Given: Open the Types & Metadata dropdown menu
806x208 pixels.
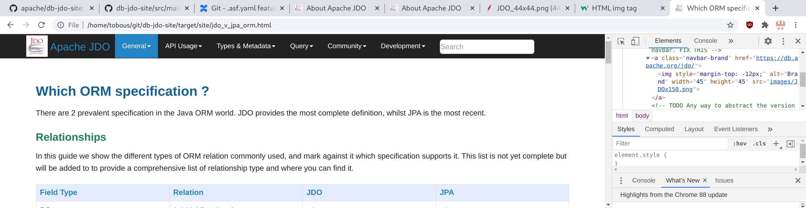Looking at the screenshot, I should pyautogui.click(x=246, y=46).
